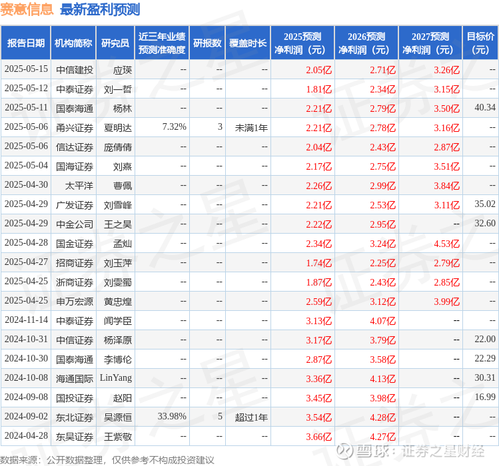Click the 2025预测净利润 header

click(302, 43)
